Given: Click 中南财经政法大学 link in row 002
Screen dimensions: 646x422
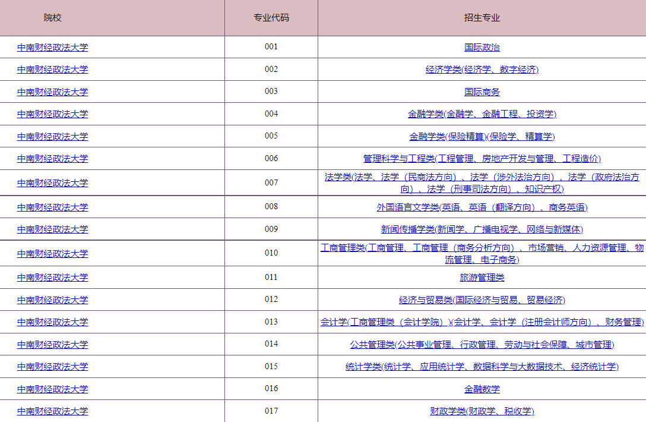Looking at the screenshot, I should tap(52, 70).
